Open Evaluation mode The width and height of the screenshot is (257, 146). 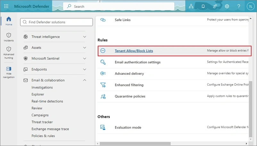point(128,127)
